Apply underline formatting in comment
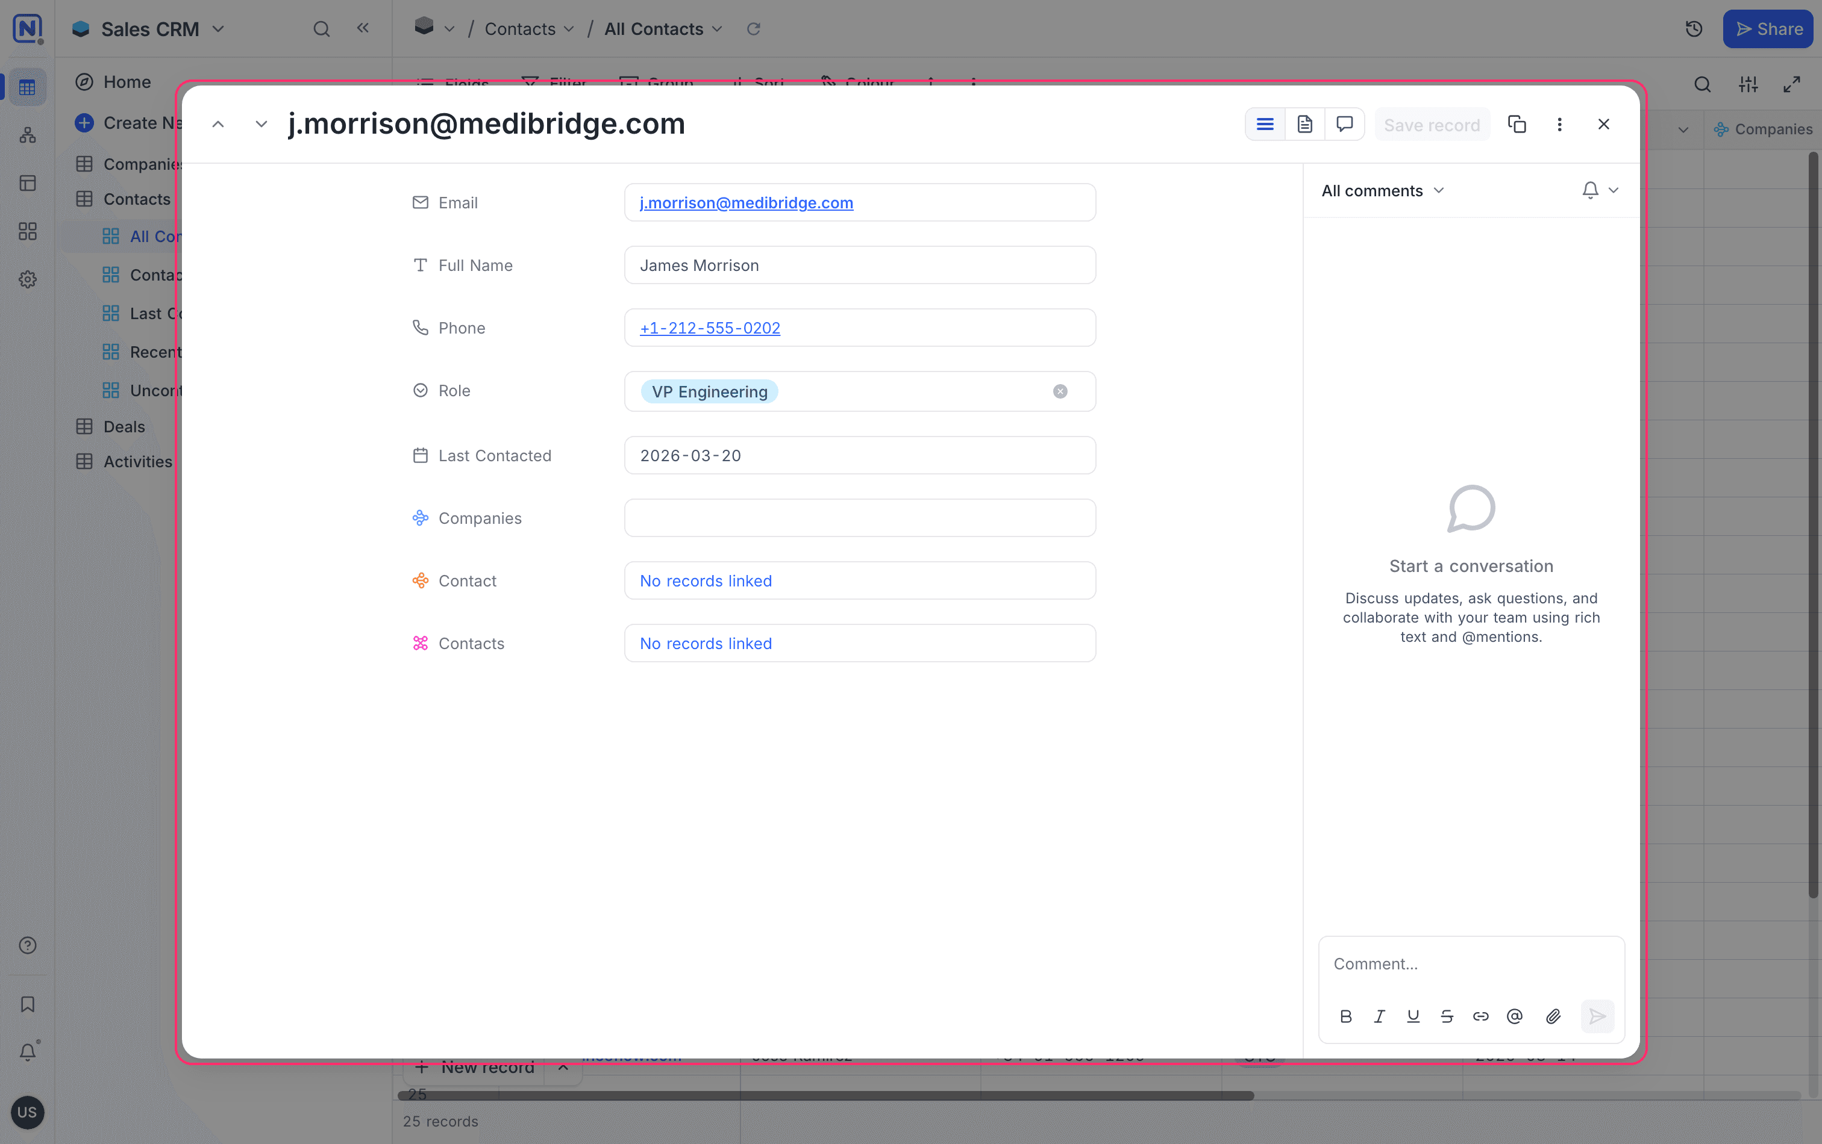The width and height of the screenshot is (1822, 1144). click(x=1413, y=1016)
